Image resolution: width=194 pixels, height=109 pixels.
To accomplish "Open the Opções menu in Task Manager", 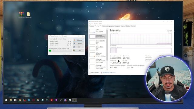I will click(x=96, y=24).
